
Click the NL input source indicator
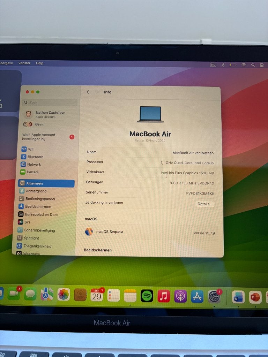click(213, 64)
